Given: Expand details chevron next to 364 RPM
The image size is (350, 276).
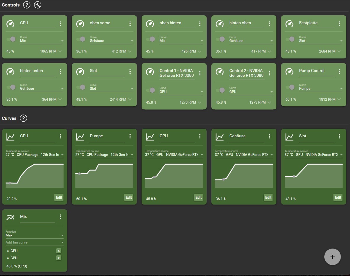Looking at the screenshot, I should click(x=60, y=99).
